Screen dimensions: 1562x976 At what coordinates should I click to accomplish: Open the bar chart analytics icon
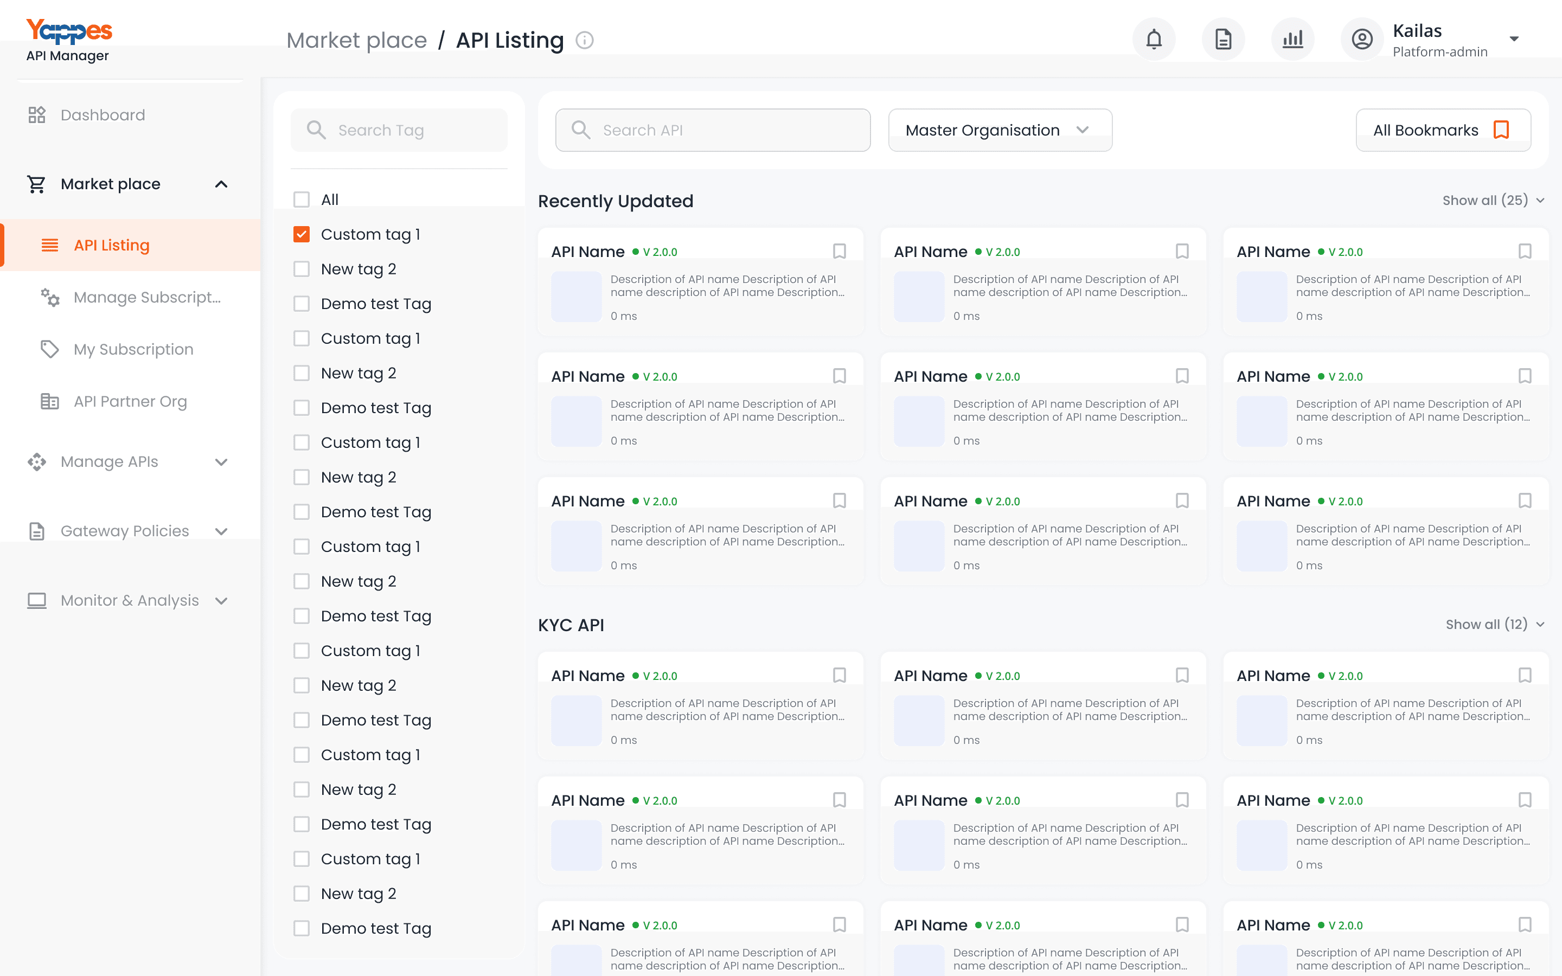click(1292, 40)
